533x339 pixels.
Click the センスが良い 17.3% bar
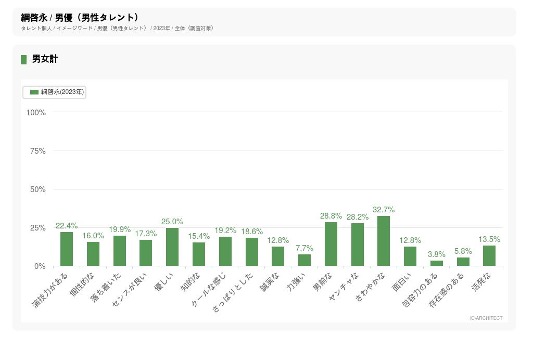(x=146, y=253)
